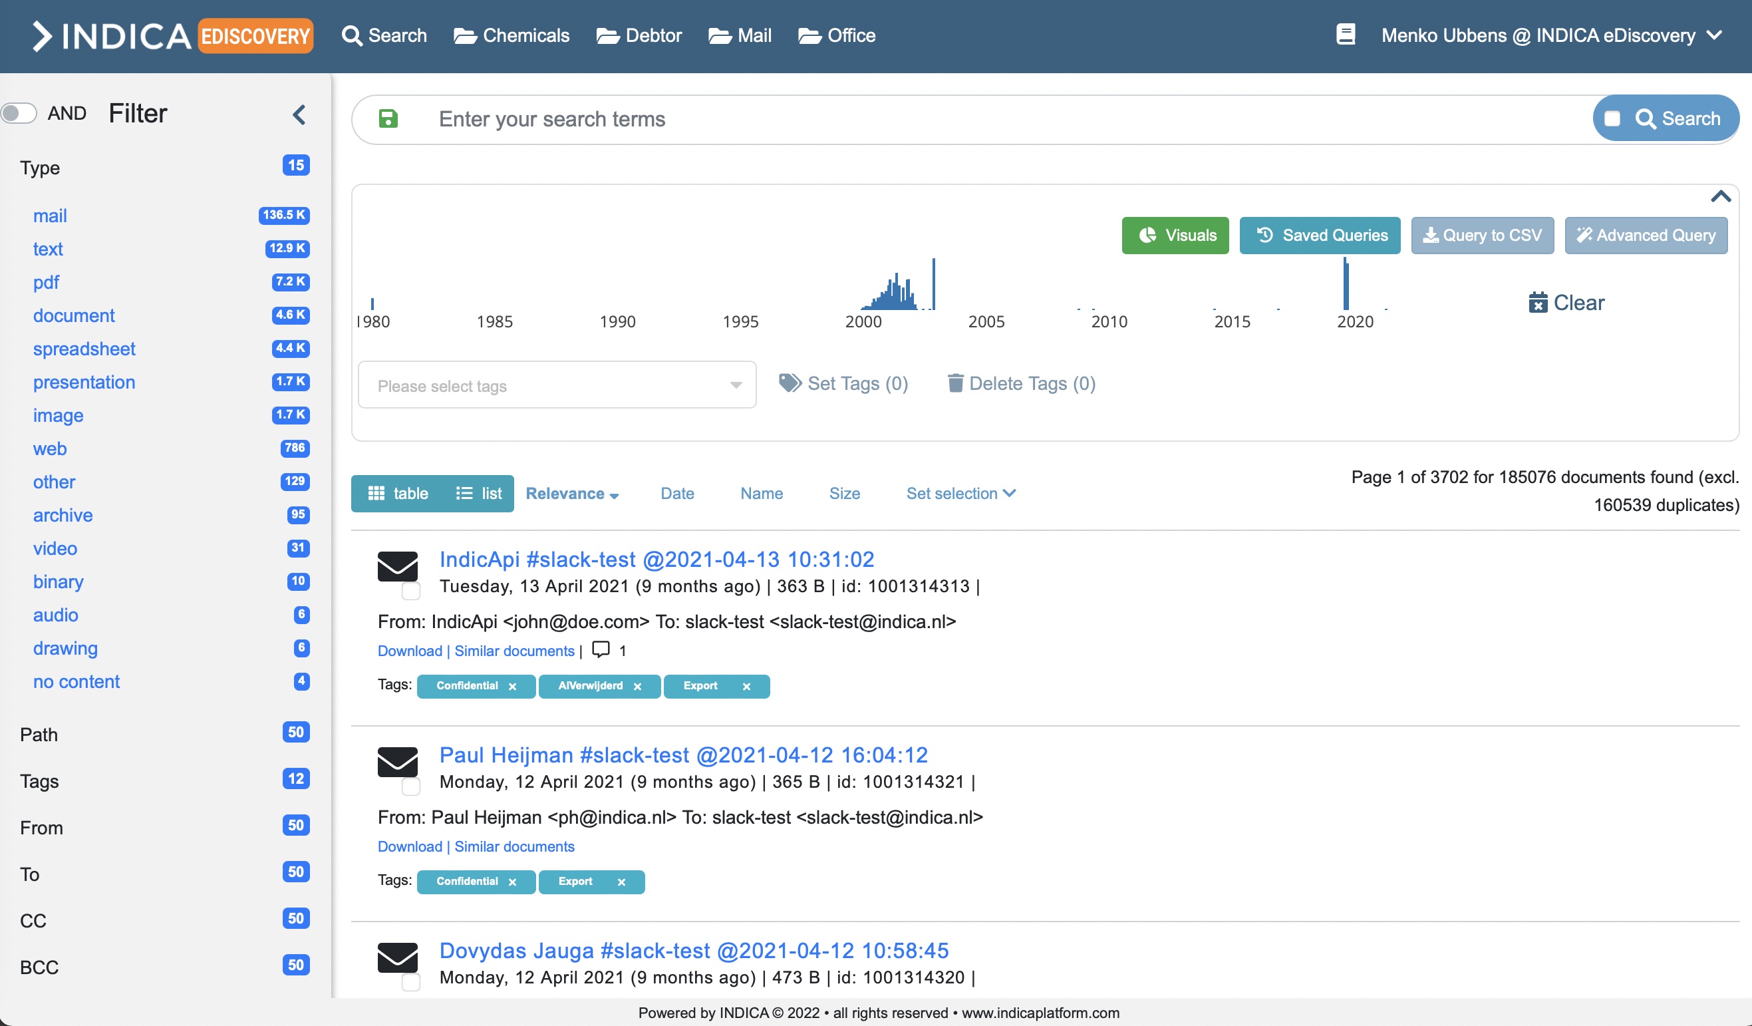Click the Delete Tags trash icon
Image resolution: width=1752 pixels, height=1026 pixels.
pos(955,383)
